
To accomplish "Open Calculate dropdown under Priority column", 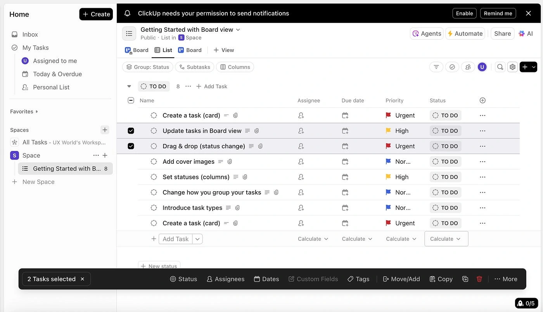I will point(401,239).
